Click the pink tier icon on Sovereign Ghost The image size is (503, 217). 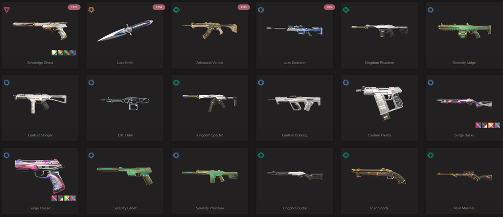click(x=6, y=10)
